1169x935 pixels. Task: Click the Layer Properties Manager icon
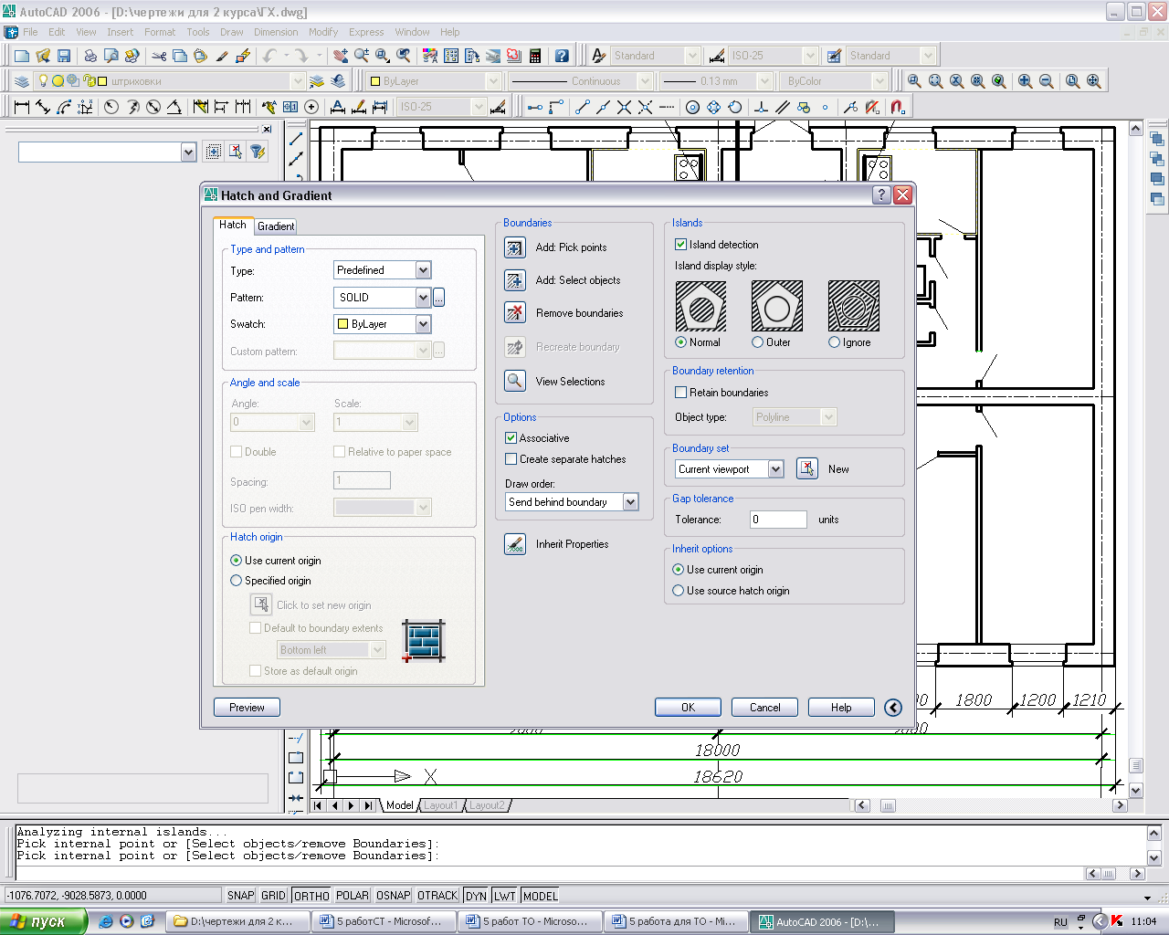(22, 81)
